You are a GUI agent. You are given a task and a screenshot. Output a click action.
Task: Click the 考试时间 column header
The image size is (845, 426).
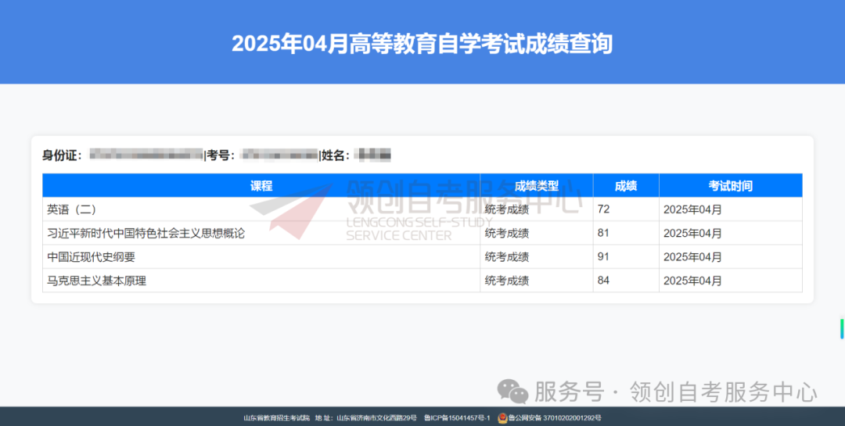point(730,186)
